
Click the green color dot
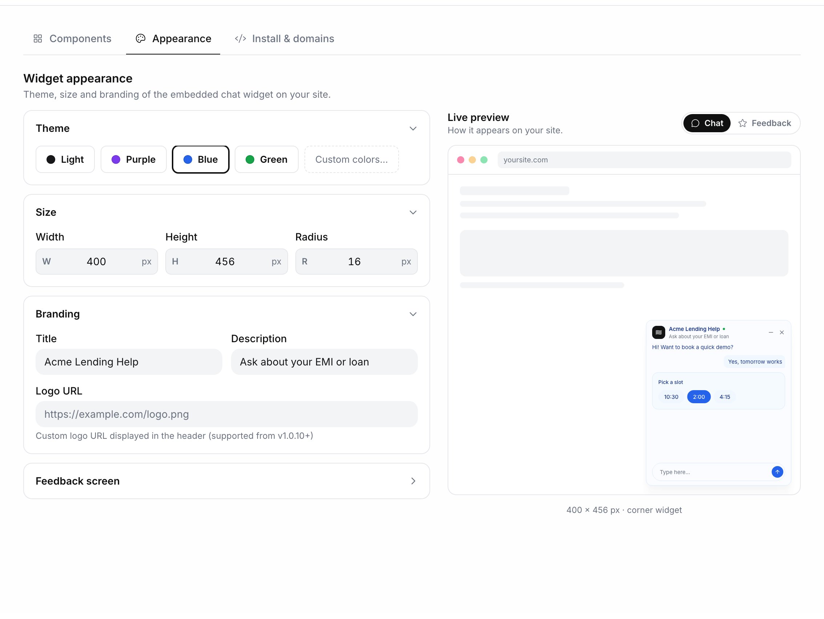(250, 159)
